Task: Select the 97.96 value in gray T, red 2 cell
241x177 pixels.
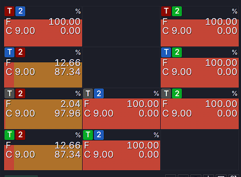Action: click(68, 113)
